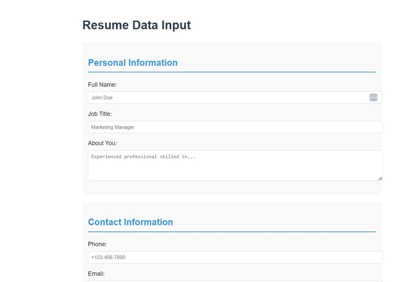Click the "Marketing Manager" placeholder text
407x282 pixels.
pos(113,127)
